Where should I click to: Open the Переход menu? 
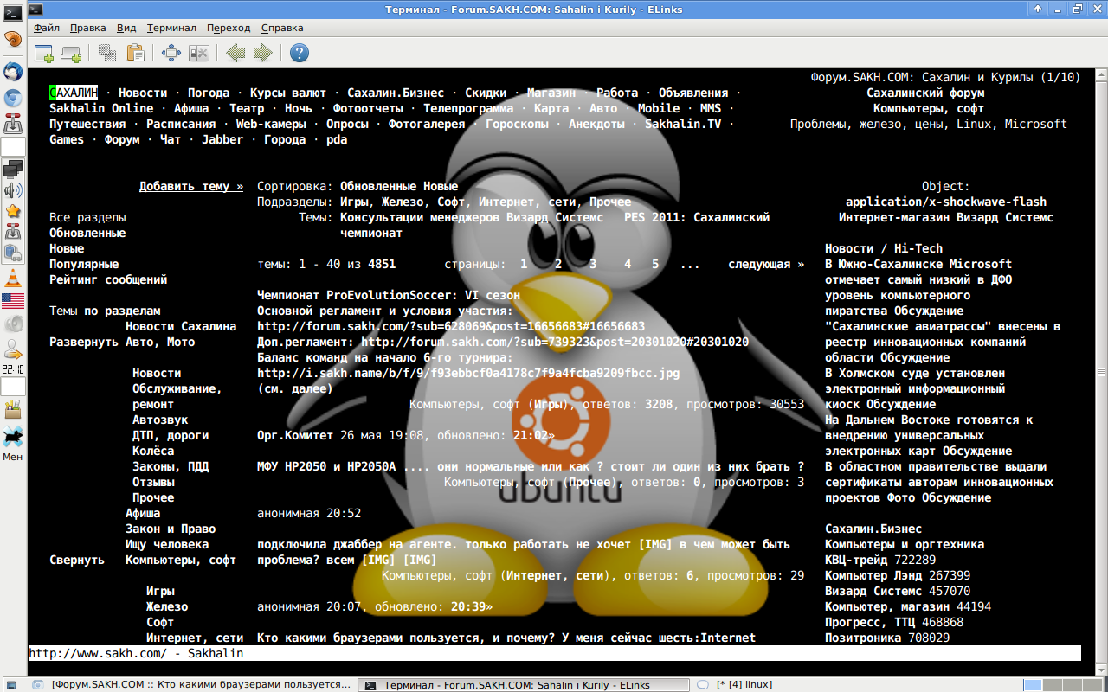point(229,28)
